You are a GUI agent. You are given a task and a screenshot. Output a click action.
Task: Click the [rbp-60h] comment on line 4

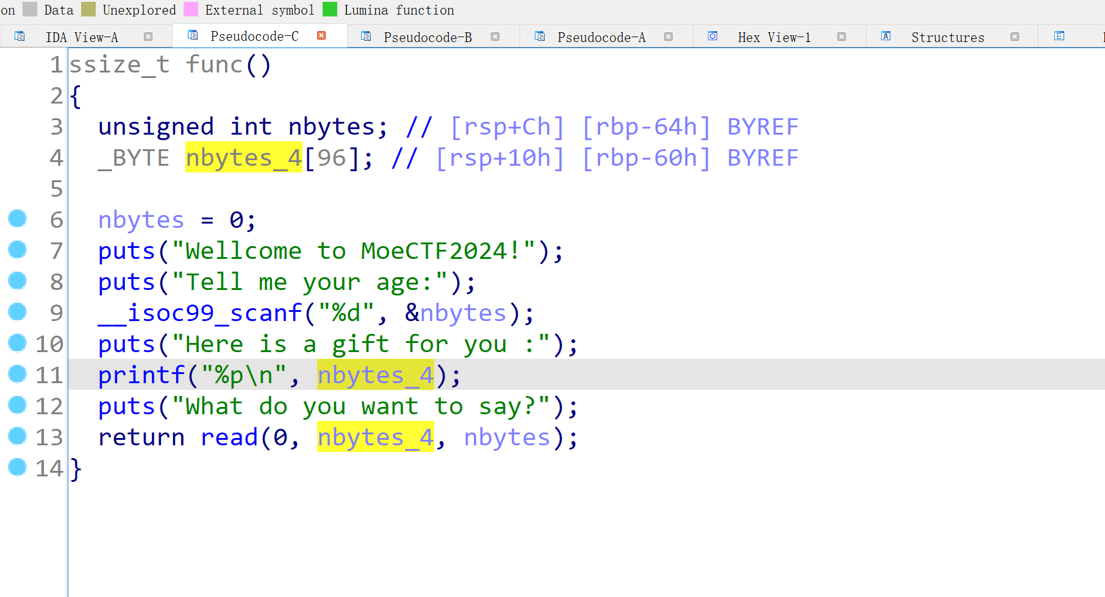click(646, 158)
